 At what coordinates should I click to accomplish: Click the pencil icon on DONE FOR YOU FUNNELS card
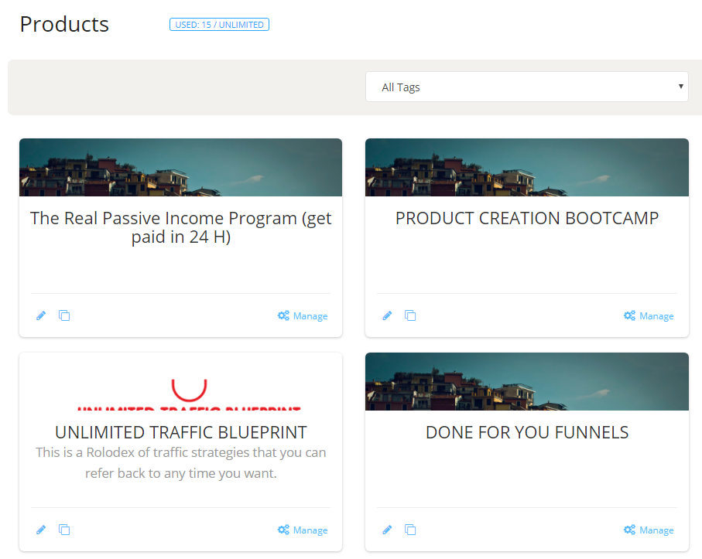pyautogui.click(x=387, y=530)
